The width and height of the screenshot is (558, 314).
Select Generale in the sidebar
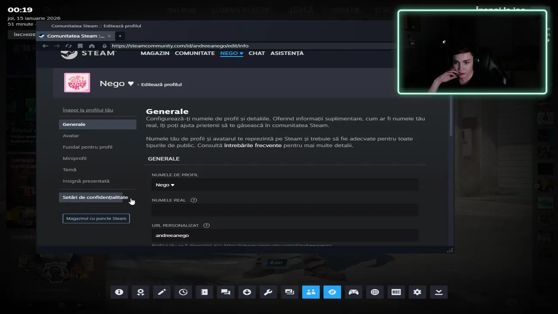98,124
